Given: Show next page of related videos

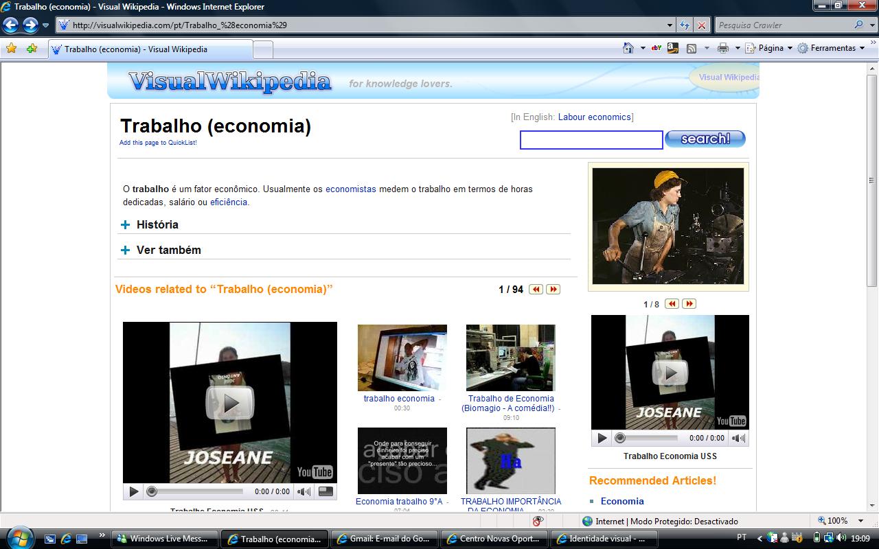Looking at the screenshot, I should [x=553, y=290].
